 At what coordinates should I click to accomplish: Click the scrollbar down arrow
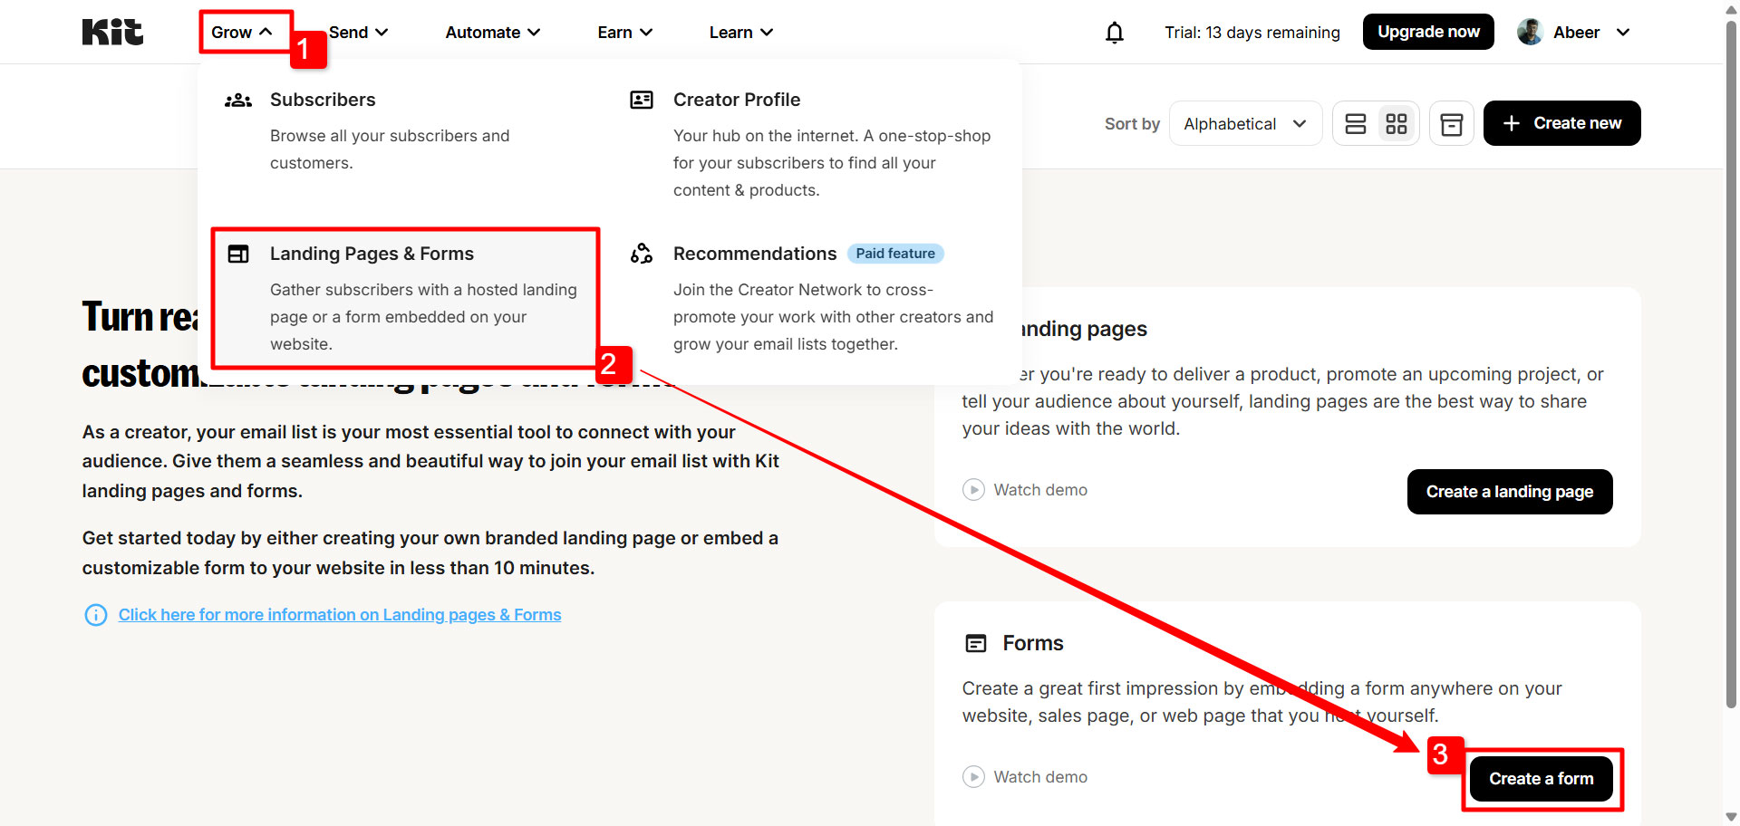click(1732, 817)
